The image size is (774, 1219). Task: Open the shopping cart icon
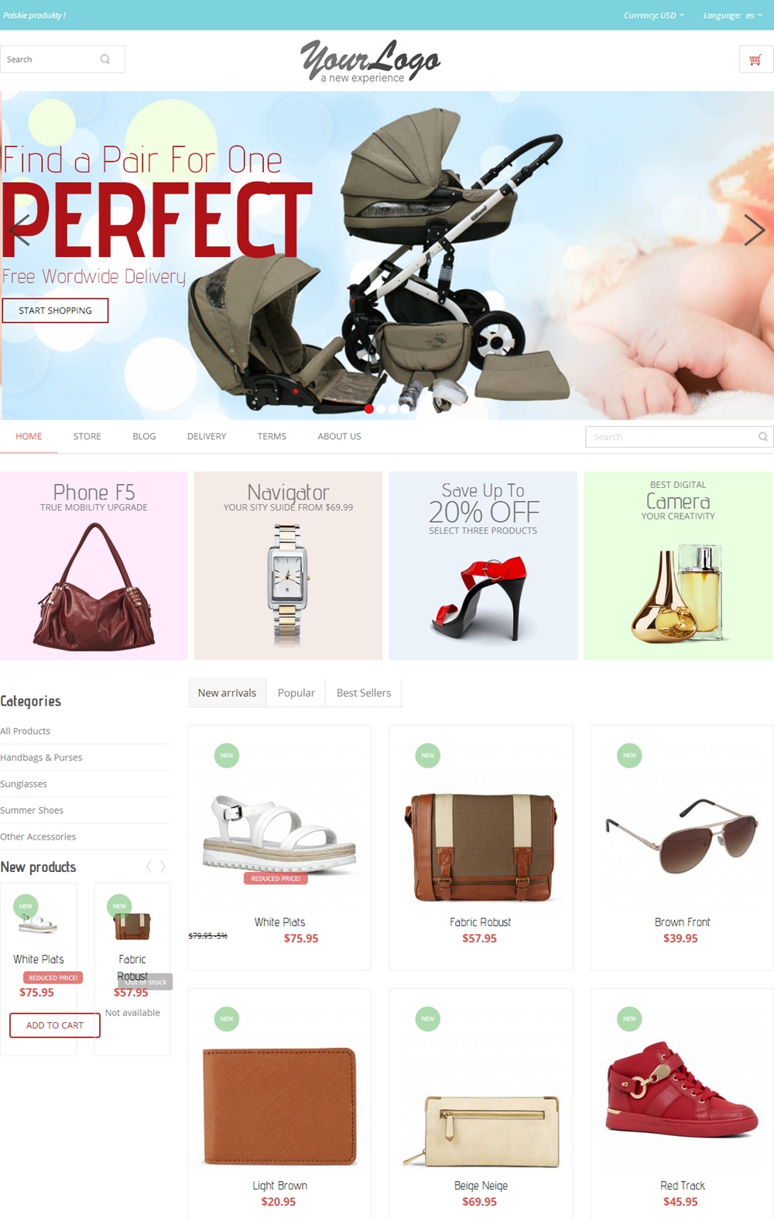(x=756, y=60)
